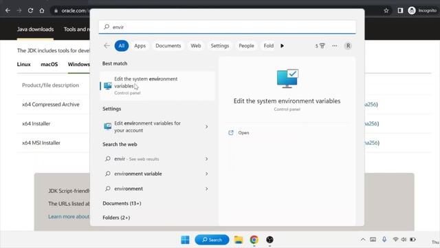Open the Folders (2+) results section
This screenshot has width=440, height=248.
pos(116,218)
